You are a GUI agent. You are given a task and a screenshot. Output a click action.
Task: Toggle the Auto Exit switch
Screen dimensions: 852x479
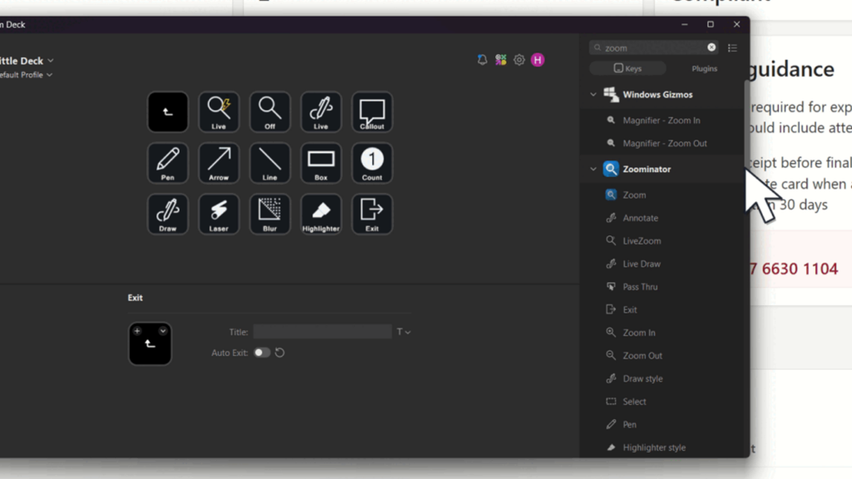(x=261, y=353)
